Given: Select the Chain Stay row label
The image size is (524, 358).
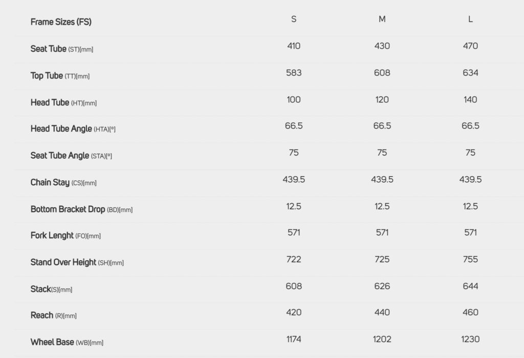Looking at the screenshot, I should click(63, 182).
